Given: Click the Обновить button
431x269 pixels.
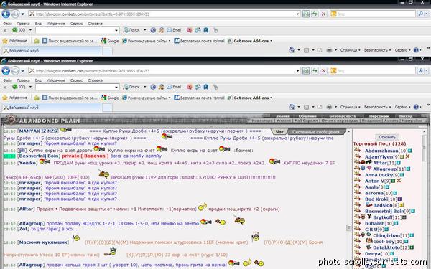Looking at the screenshot, I should click(x=387, y=137).
